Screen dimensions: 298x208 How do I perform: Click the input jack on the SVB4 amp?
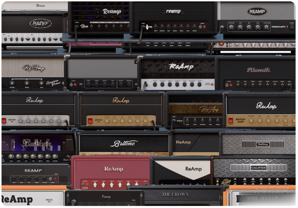coord(74,201)
